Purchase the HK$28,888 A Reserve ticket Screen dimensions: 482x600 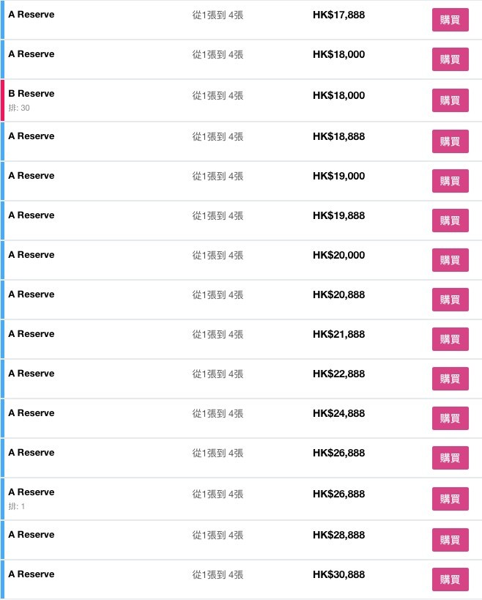point(450,540)
